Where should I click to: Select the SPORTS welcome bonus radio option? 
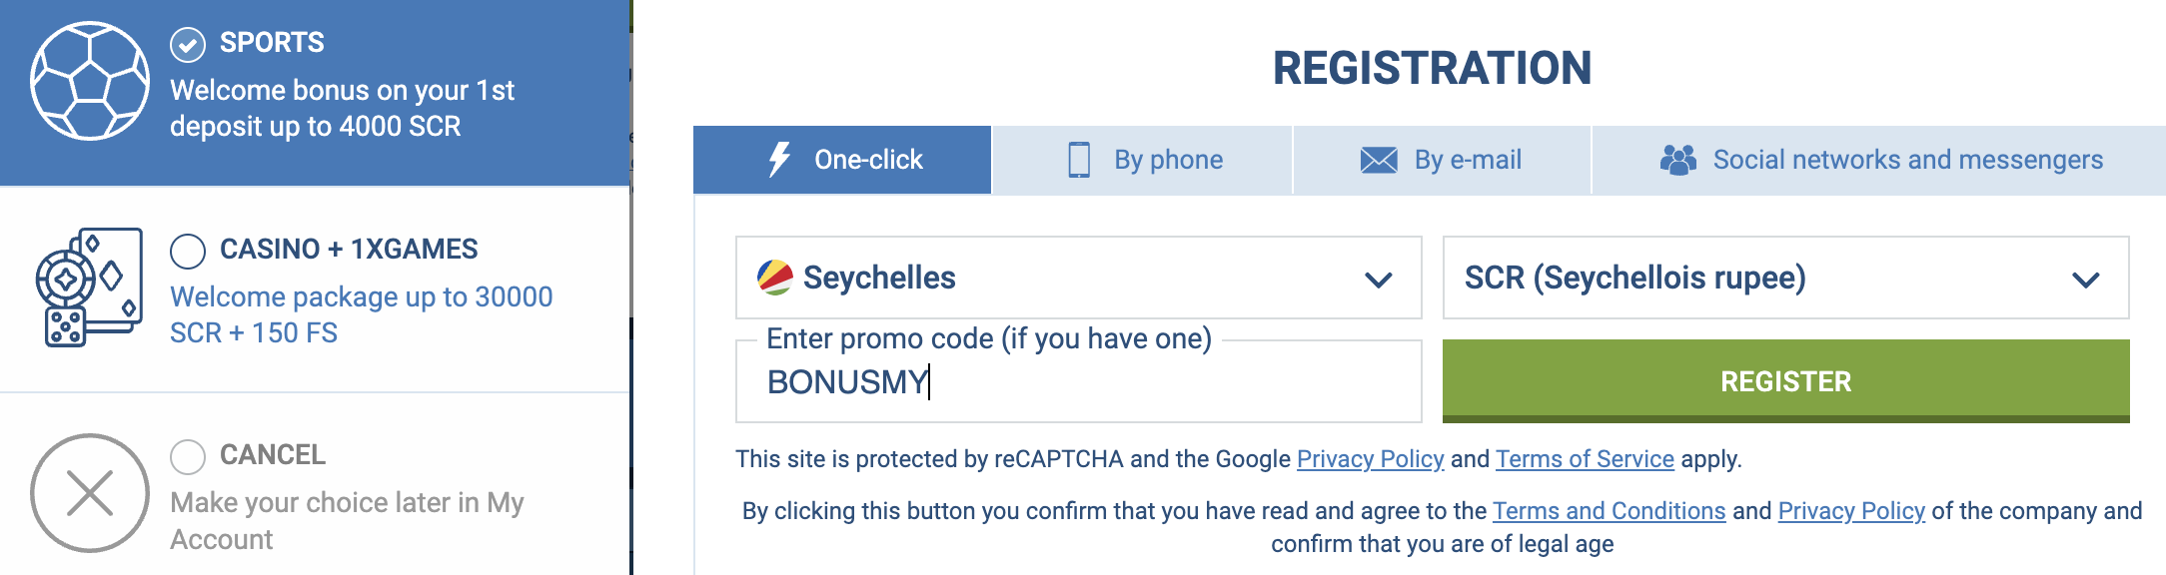(188, 44)
